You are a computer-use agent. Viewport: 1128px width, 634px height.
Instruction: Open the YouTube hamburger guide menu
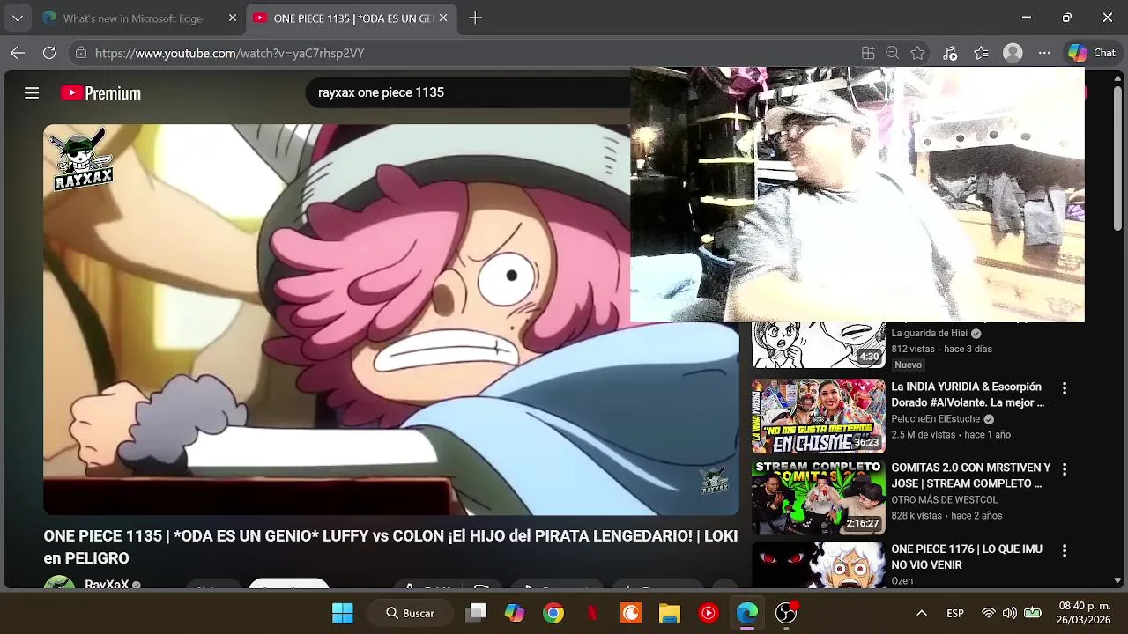tap(32, 92)
